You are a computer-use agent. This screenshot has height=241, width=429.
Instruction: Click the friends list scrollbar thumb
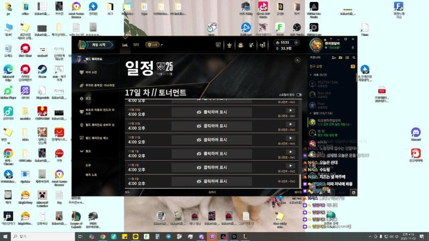[x=356, y=77]
